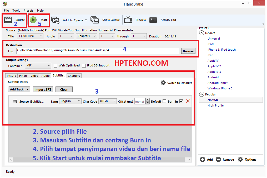267x178 pixels.
Task: Click Switch to Defaults gear icon
Action: tap(163, 83)
